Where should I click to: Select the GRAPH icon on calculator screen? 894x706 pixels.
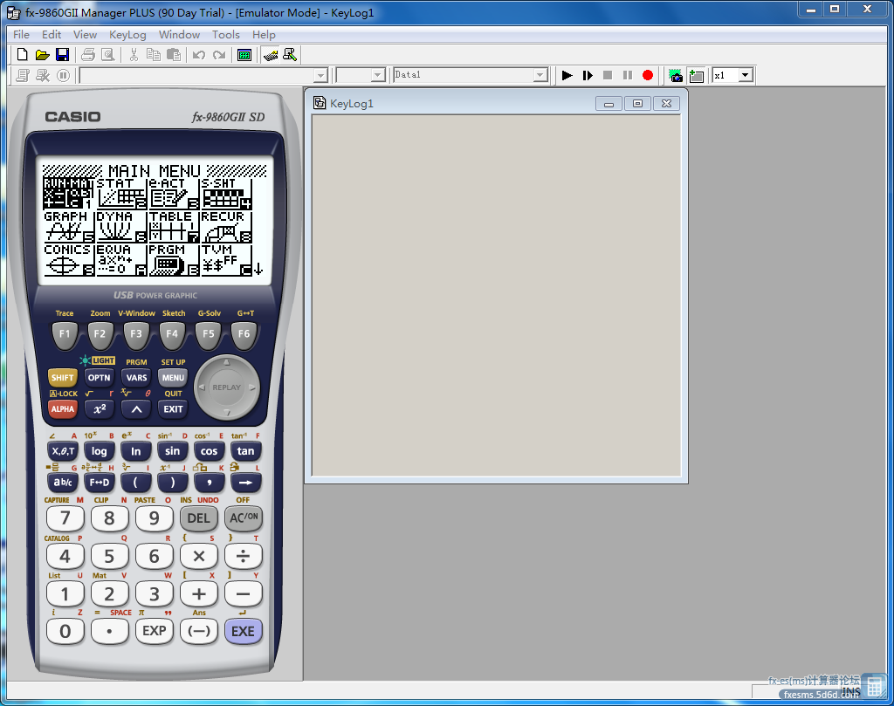69,227
